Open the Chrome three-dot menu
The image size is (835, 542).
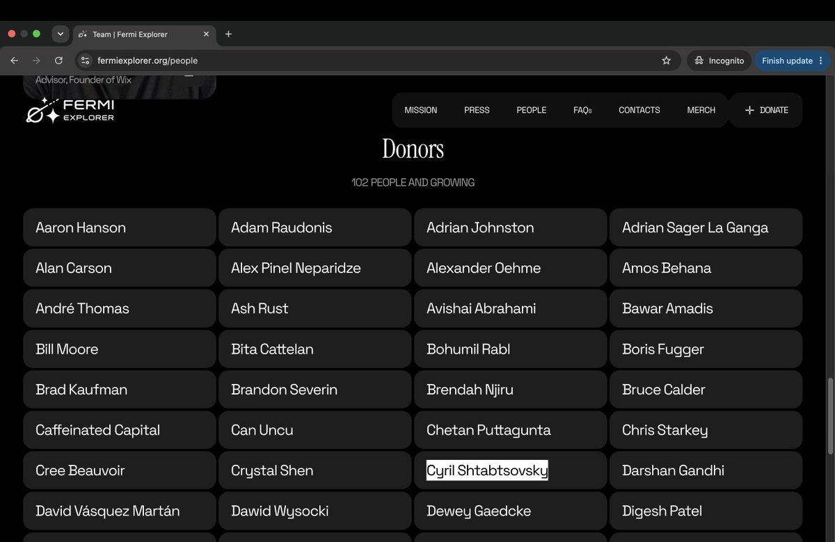click(x=821, y=61)
